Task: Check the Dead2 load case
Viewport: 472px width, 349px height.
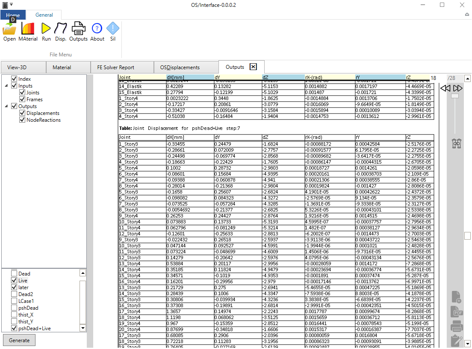Action: click(x=14, y=294)
